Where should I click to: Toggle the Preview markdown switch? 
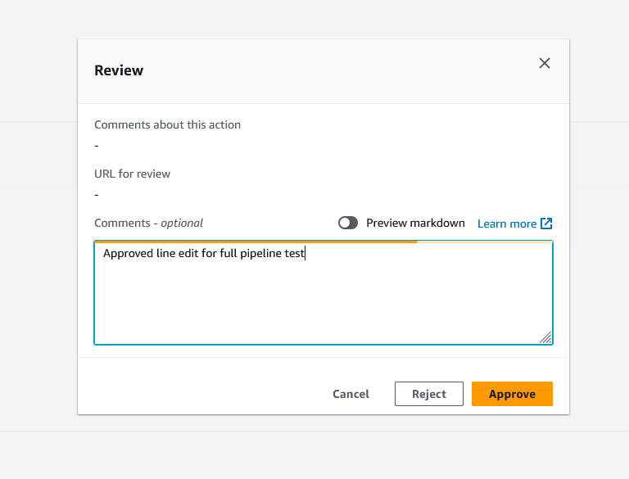coord(348,223)
